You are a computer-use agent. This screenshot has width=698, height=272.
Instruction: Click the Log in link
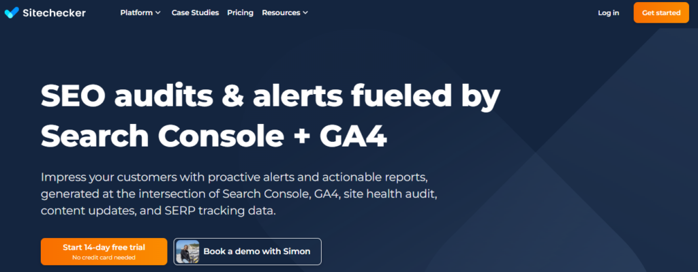(609, 12)
